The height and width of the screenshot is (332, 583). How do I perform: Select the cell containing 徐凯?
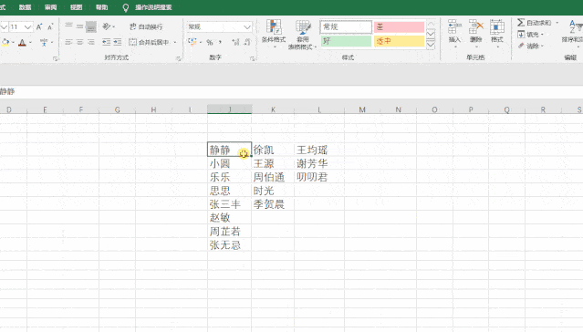(x=273, y=150)
